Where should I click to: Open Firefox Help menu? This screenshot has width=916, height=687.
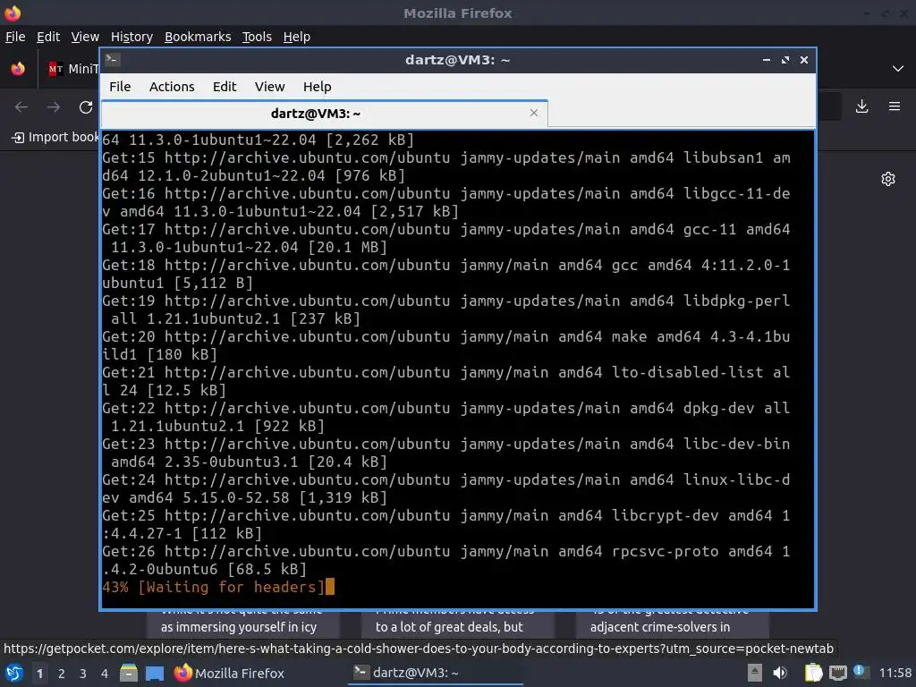297,37
